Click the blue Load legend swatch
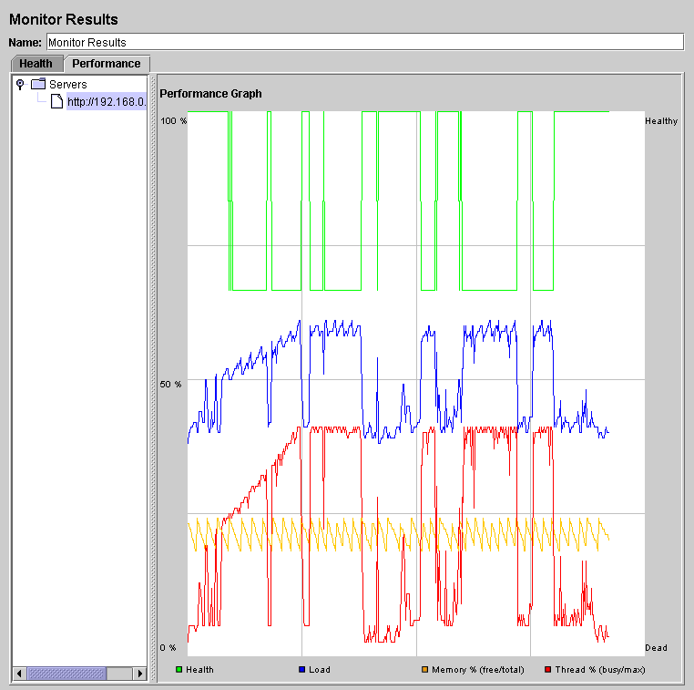Screen dimensions: 694x690 tap(302, 670)
